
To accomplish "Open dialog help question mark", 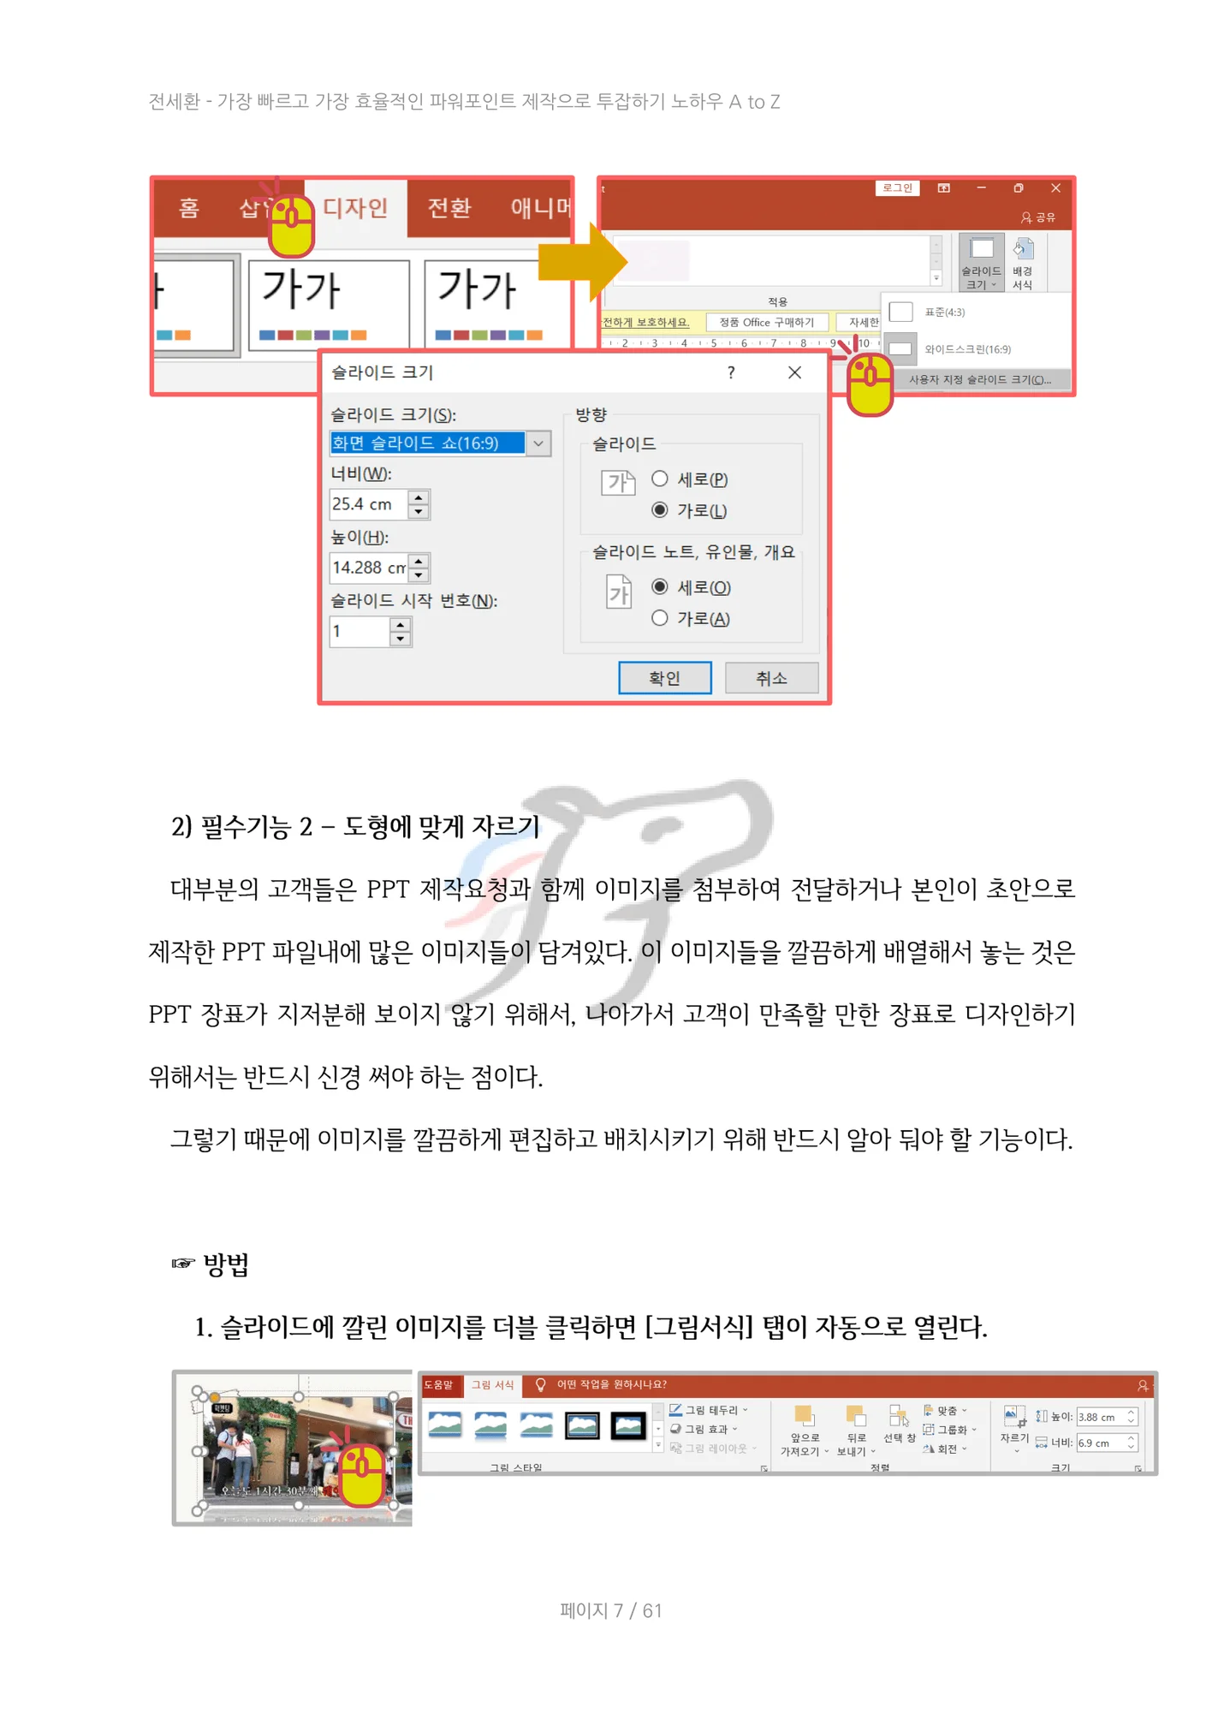I will 730,372.
